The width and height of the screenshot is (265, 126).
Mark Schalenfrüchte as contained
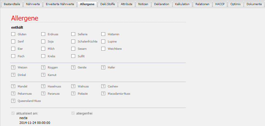tap(73, 41)
